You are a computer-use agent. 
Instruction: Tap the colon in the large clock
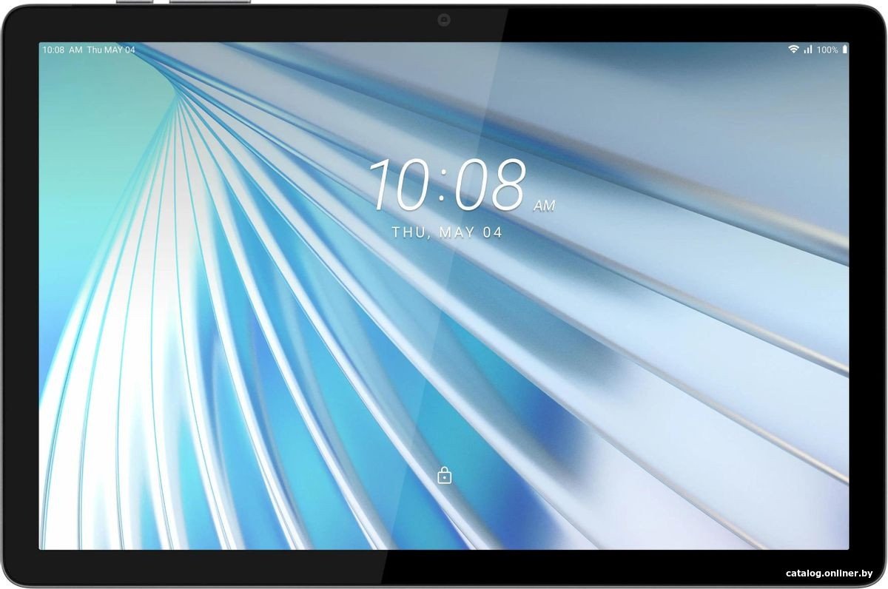pyautogui.click(x=444, y=189)
